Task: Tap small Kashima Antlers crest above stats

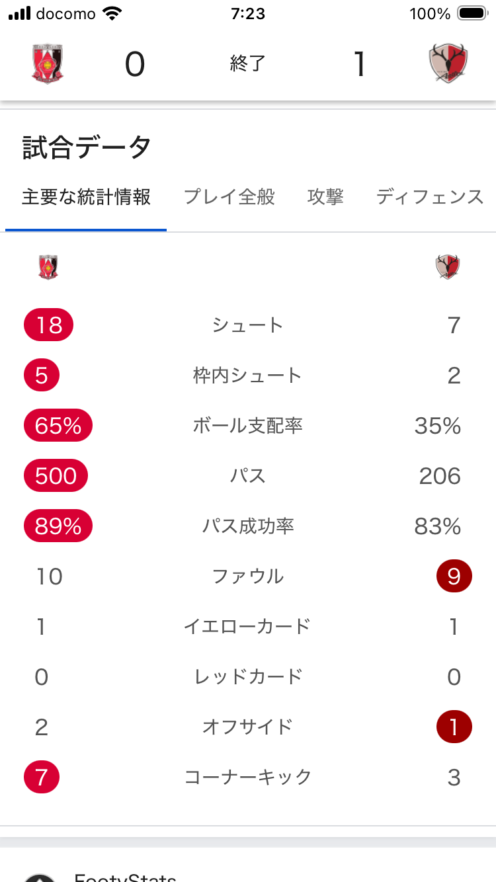Action: tap(448, 267)
